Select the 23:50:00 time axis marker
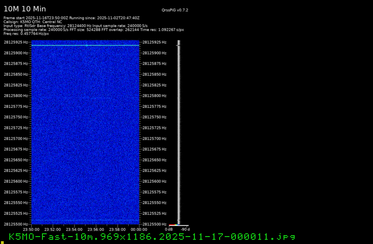The width and height of the screenshot is (373, 244). click(31, 229)
